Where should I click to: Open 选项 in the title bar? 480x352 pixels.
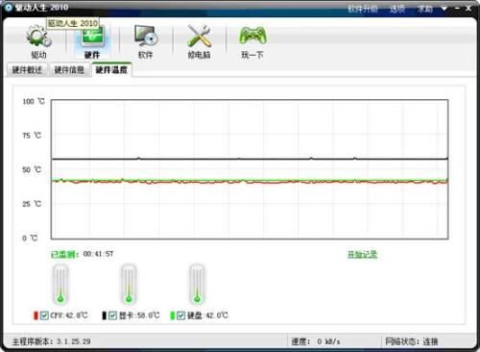coord(397,9)
